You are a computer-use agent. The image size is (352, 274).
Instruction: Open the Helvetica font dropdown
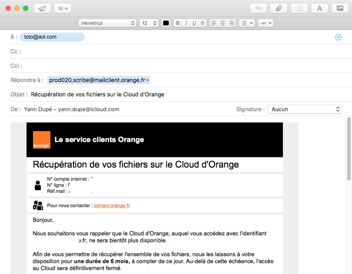(x=107, y=23)
